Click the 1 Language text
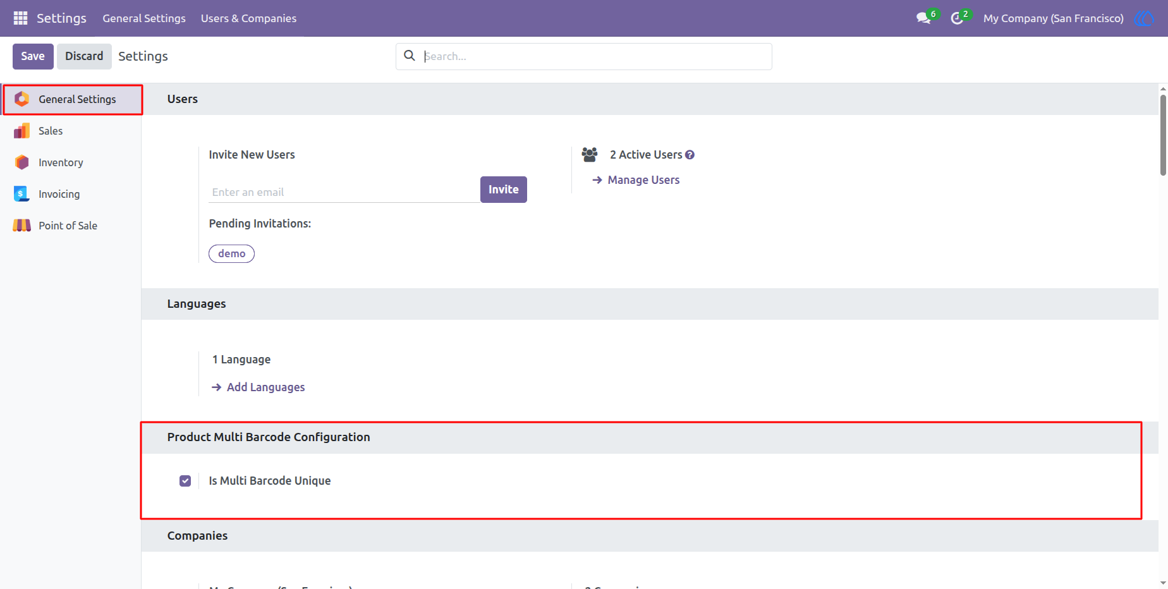Image resolution: width=1168 pixels, height=589 pixels. tap(241, 360)
